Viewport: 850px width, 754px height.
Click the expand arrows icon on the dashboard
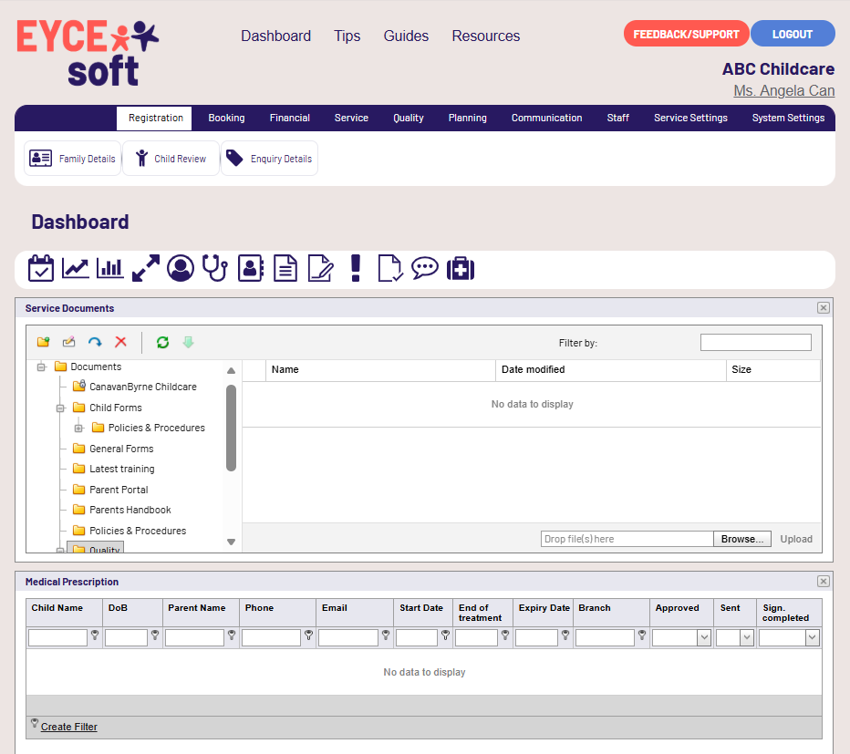point(145,268)
